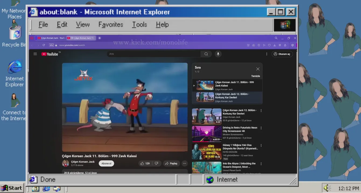Click the Modern Screensavers channel name

click(x=233, y=135)
